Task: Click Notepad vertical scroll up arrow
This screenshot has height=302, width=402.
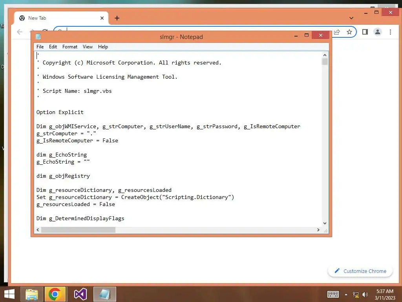Action: 325,55
